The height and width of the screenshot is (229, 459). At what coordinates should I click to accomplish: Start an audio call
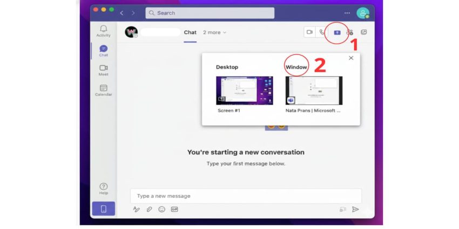click(322, 32)
